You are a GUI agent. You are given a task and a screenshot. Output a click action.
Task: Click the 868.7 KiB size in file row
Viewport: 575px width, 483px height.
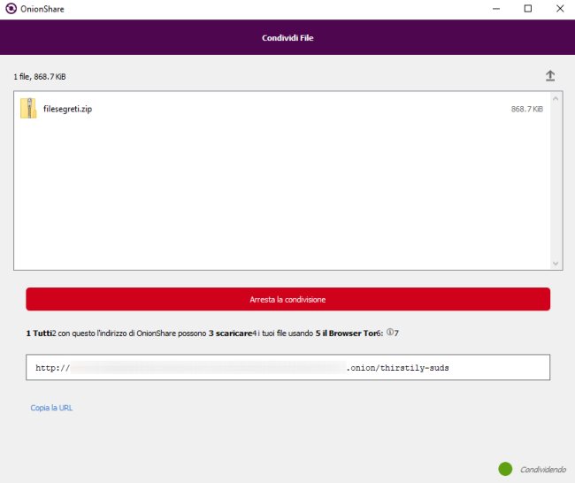coord(527,109)
